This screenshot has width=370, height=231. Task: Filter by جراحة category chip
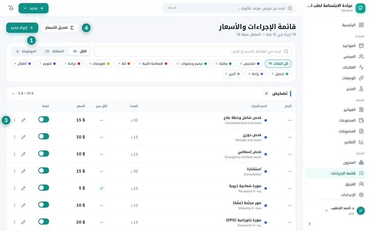(x=72, y=63)
